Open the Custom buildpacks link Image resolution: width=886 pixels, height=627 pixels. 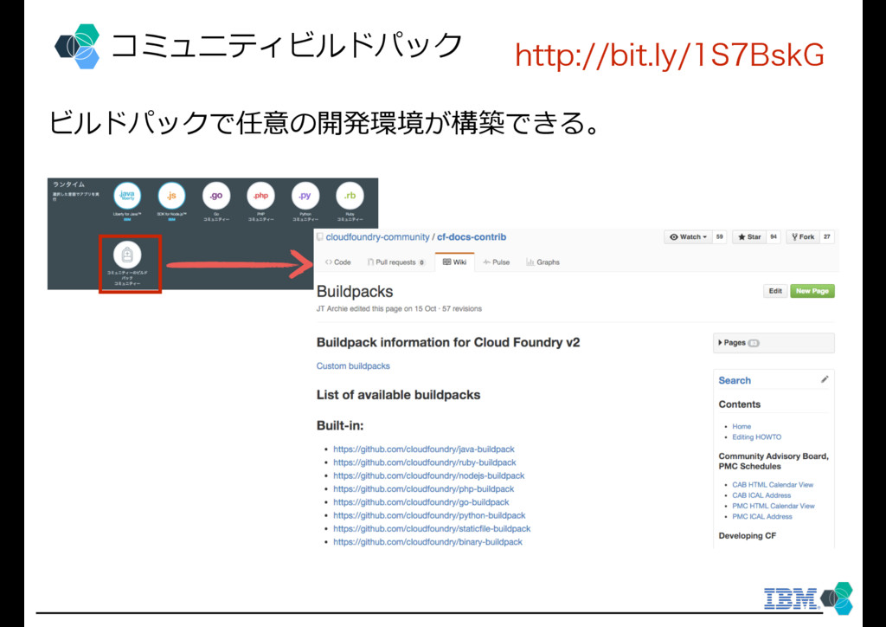[353, 365]
